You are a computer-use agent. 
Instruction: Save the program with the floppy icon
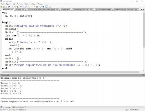point(6,7)
